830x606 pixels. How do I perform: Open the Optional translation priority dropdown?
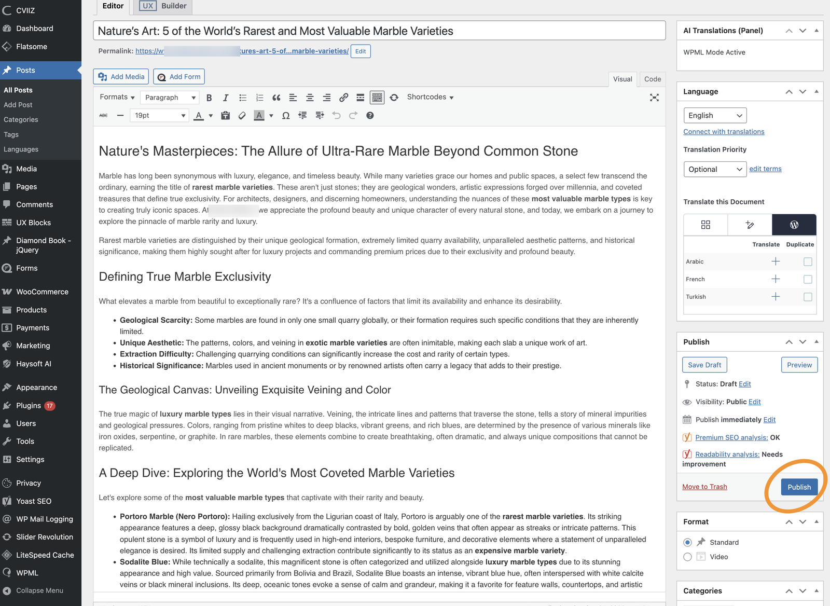(715, 170)
